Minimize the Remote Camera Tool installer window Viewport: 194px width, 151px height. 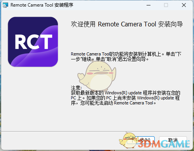tap(149, 5)
